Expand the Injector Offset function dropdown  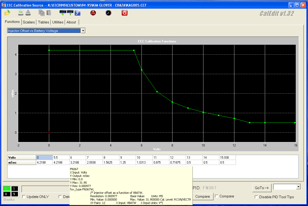[83, 31]
